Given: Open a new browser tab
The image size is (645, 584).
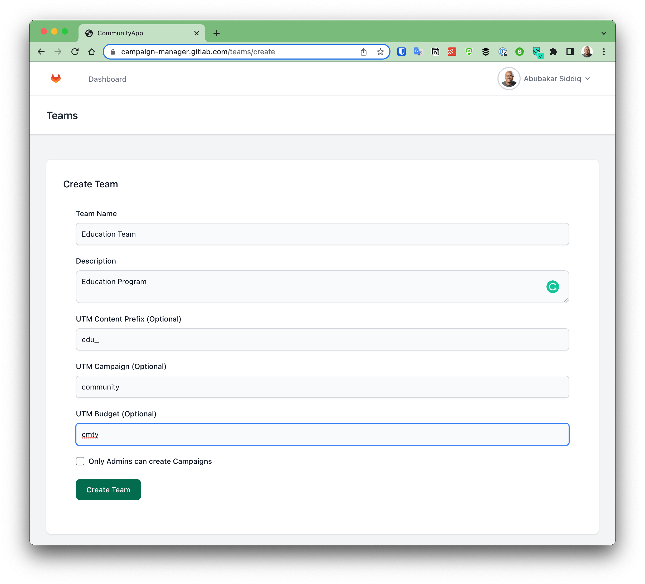Looking at the screenshot, I should click(x=217, y=33).
